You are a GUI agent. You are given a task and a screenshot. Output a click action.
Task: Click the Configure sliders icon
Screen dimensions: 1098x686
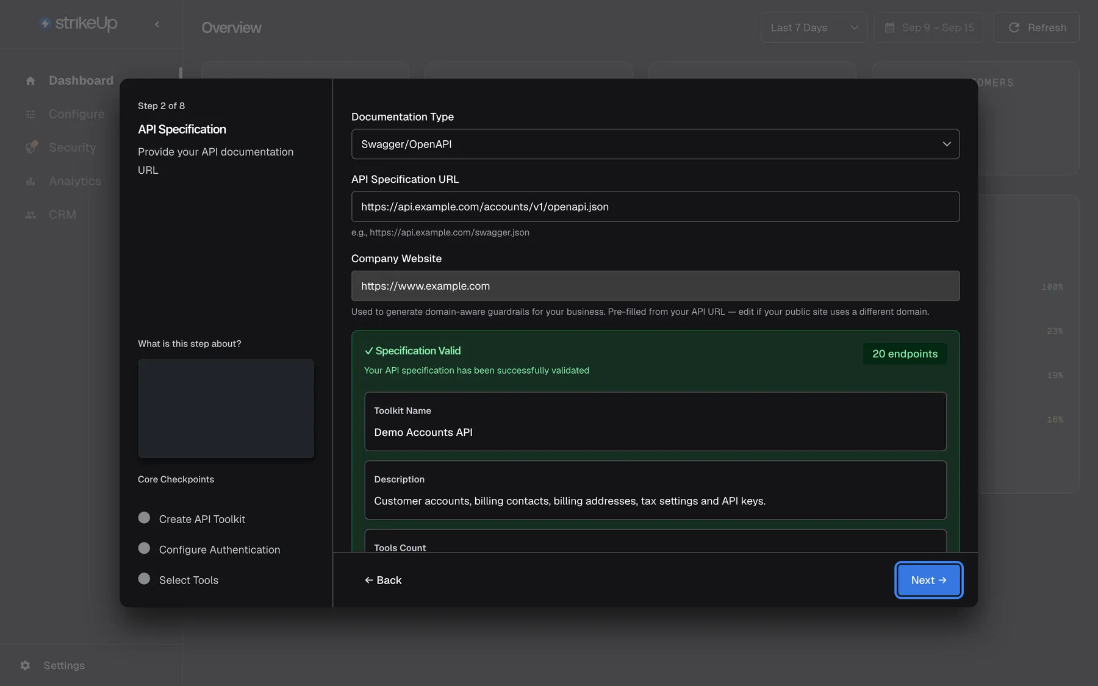tap(30, 114)
